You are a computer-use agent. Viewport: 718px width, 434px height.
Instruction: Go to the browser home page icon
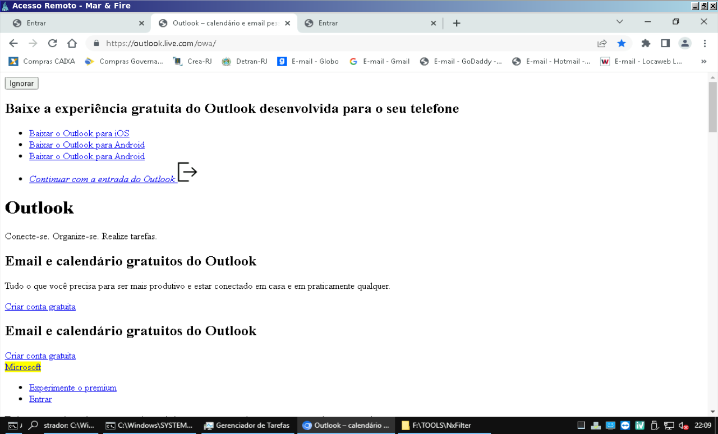pos(72,43)
